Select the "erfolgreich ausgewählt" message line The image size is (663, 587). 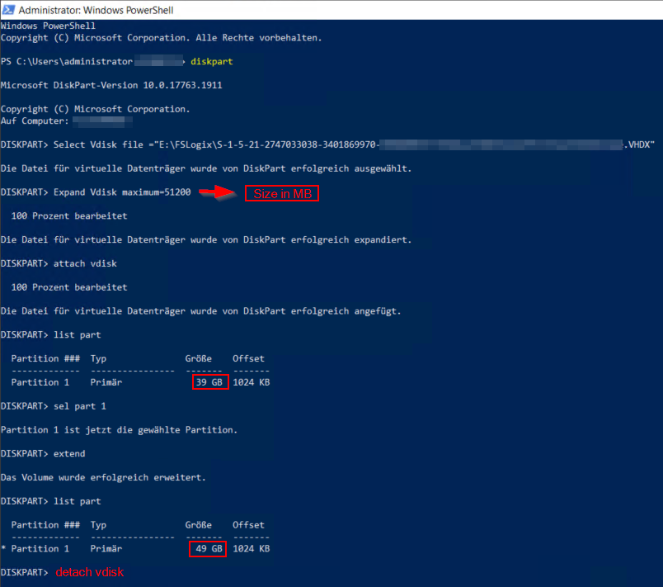pos(206,168)
